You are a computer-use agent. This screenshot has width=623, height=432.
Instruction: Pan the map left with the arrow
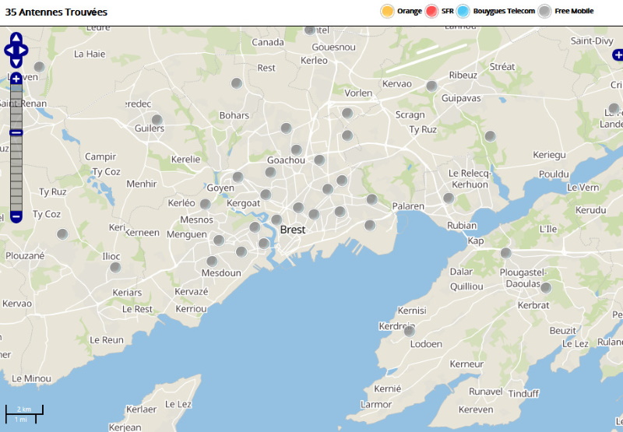[x=9, y=51]
